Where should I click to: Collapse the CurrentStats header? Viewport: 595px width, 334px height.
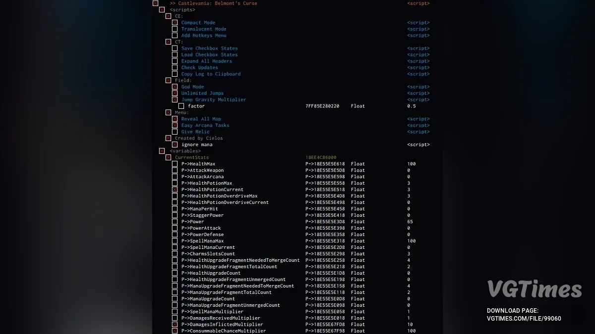(168, 158)
